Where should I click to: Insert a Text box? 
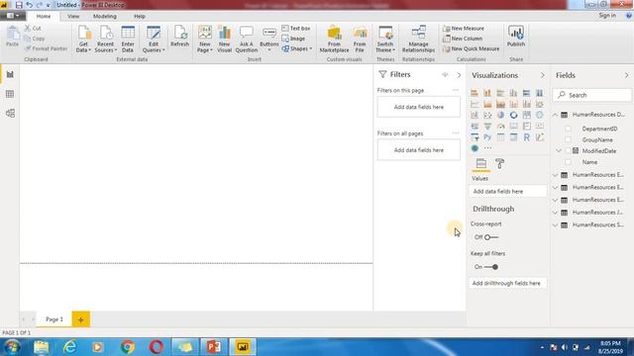[296, 29]
